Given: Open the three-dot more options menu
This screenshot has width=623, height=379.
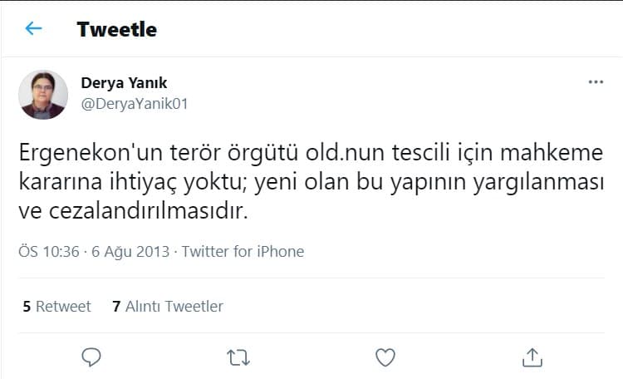Looking at the screenshot, I should 596,82.
